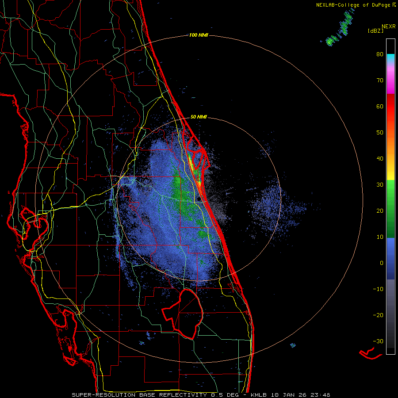Select the 0 value on the dBZ scale

382,263
